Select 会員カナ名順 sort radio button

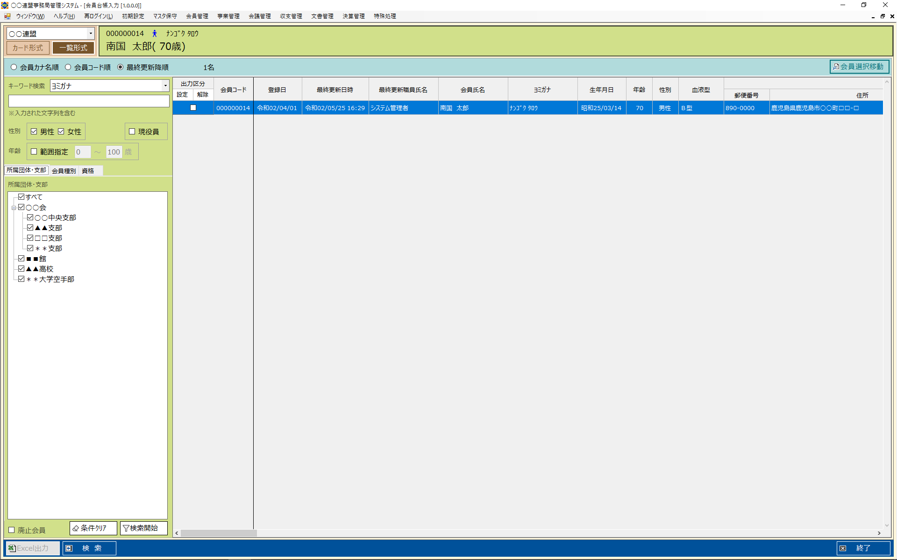[x=14, y=67]
